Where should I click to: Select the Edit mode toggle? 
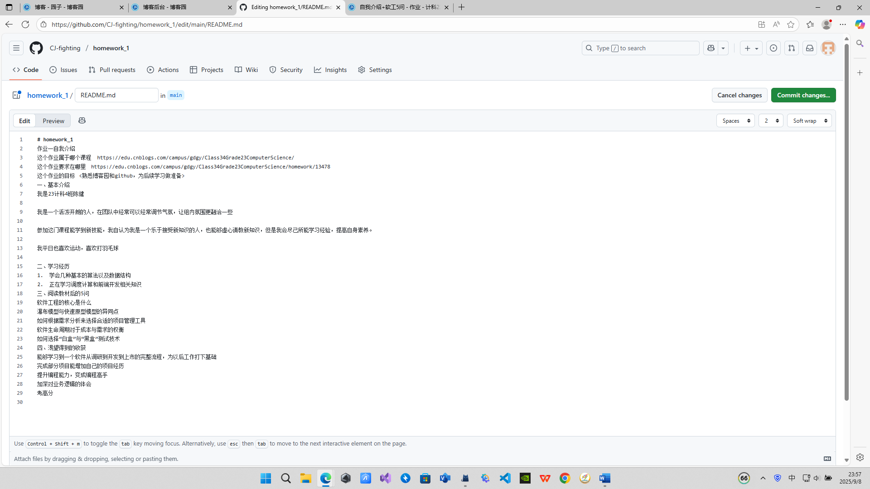point(24,121)
